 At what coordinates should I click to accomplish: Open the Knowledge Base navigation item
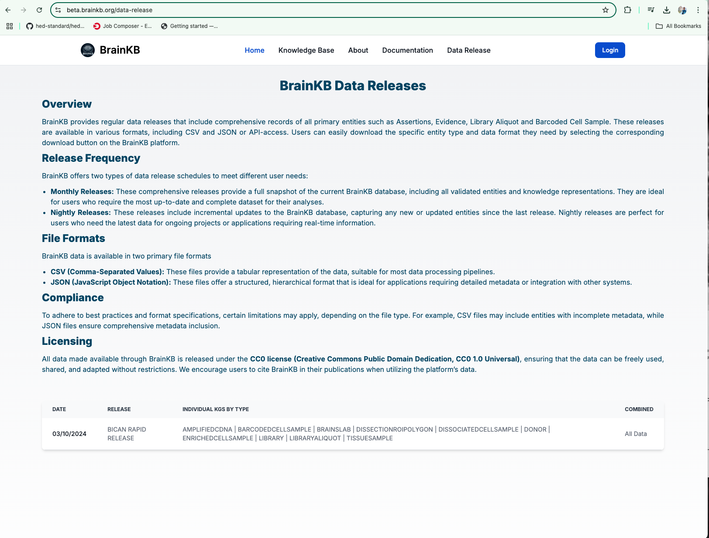pos(306,50)
